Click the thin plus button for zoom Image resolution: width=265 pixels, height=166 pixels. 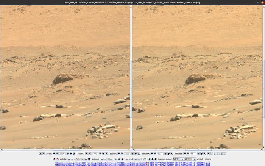pos(68,153)
